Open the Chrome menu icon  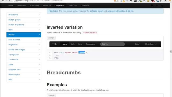(170, 1)
